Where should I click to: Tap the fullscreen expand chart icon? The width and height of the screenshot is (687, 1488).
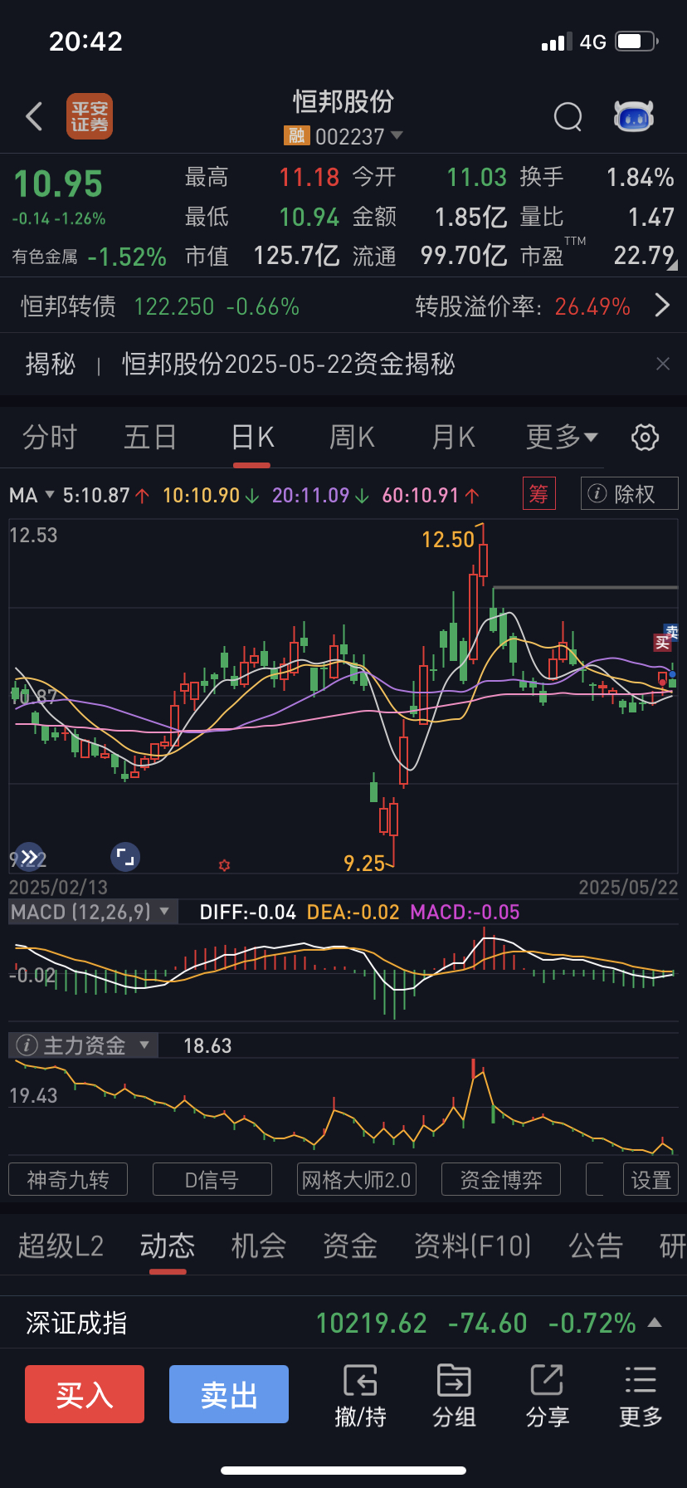[x=125, y=857]
